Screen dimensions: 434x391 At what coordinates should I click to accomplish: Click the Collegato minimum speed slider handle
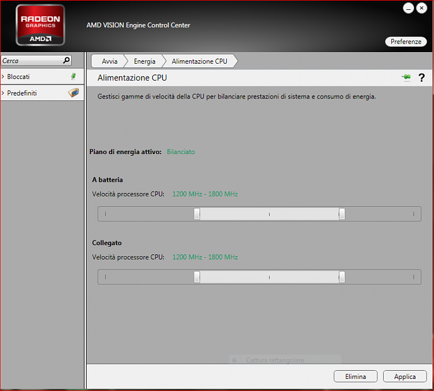click(x=197, y=277)
